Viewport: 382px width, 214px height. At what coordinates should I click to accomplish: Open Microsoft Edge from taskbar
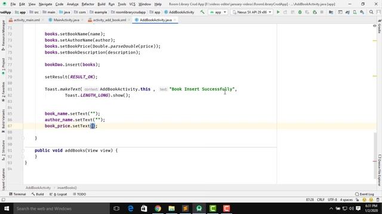click(x=131, y=209)
